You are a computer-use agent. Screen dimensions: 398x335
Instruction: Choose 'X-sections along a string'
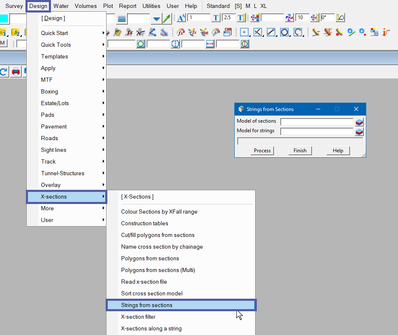(151, 328)
